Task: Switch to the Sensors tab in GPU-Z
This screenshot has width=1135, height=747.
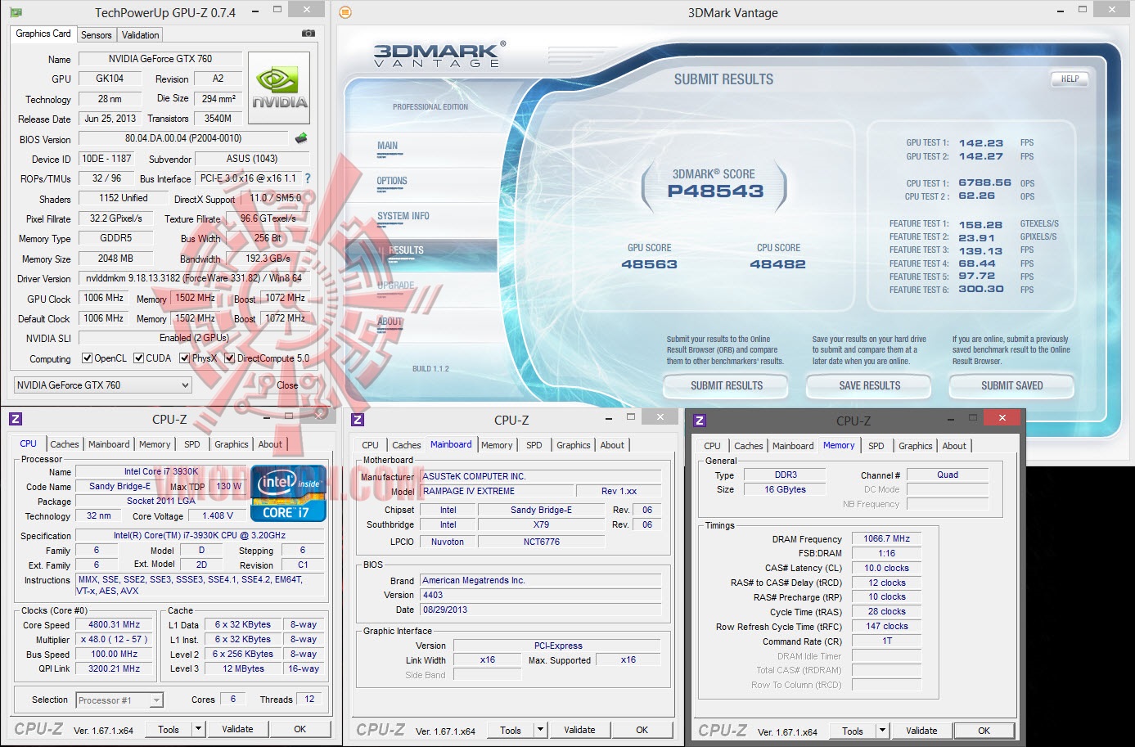Action: pos(97,35)
